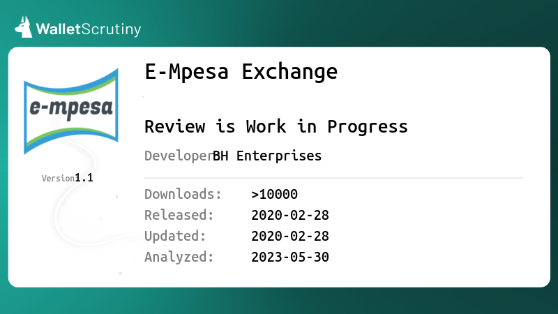The height and width of the screenshot is (314, 558).
Task: Select the Released date 2020-02-28
Action: click(290, 216)
